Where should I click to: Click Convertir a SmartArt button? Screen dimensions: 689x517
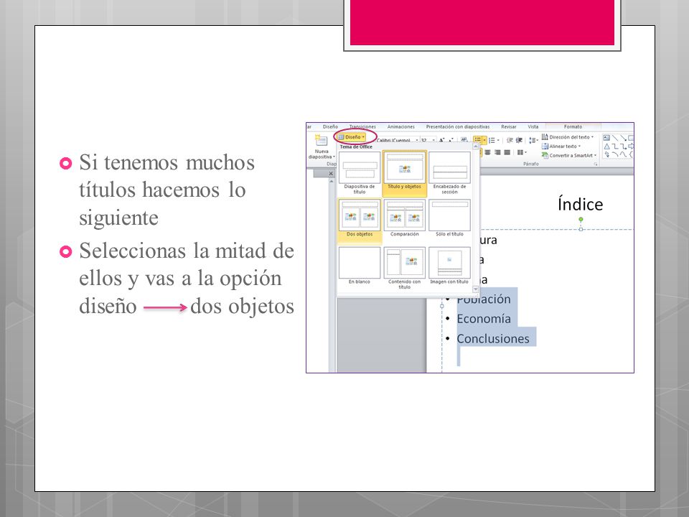click(569, 156)
